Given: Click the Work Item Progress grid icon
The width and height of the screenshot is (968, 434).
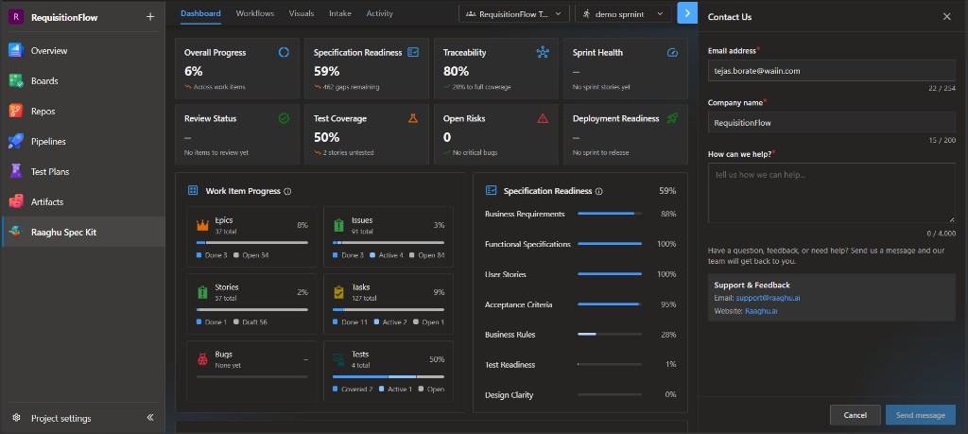Looking at the screenshot, I should 193,191.
